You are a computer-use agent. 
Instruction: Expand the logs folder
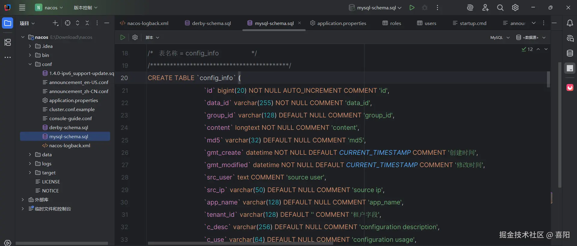30,163
